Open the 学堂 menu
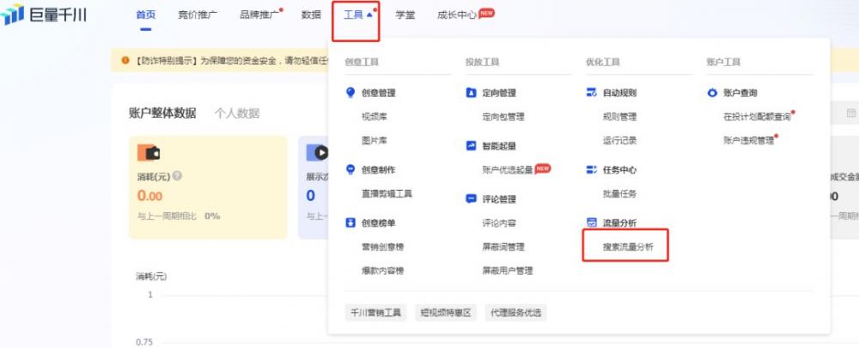 pyautogui.click(x=405, y=15)
